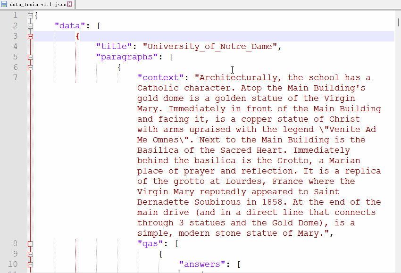Click the word "Basilica" in the context
Viewport: 401px width, 273px height.
pyautogui.click(x=158, y=150)
